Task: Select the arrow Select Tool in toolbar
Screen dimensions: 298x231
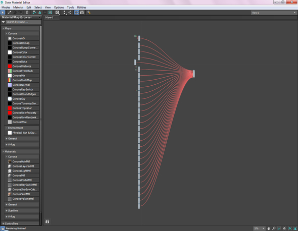Action: [x=3, y=12]
